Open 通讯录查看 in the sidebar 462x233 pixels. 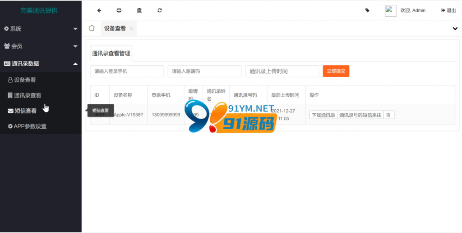41,95
